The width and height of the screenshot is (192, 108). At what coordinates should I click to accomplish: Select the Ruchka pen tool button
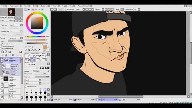[27, 55]
